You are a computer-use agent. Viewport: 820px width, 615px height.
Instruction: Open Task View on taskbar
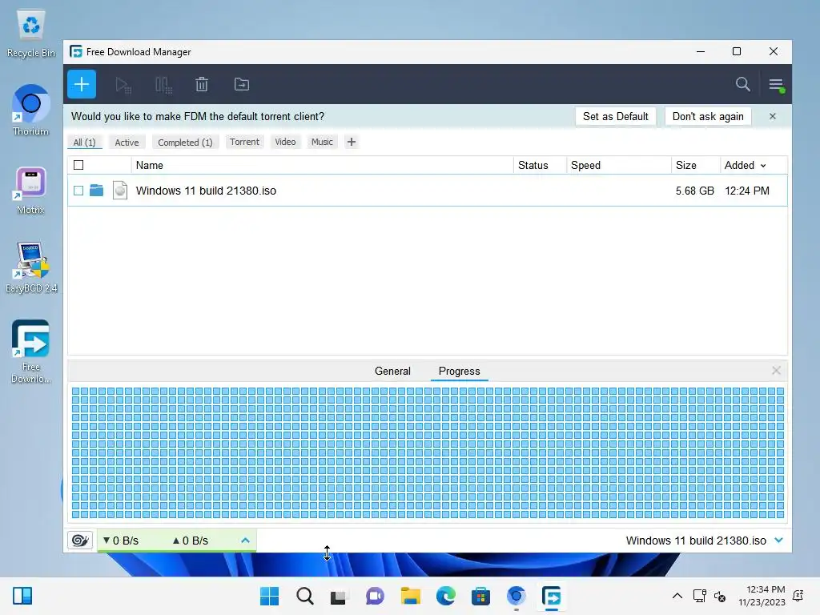click(339, 596)
